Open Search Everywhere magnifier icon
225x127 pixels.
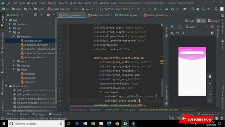click(x=216, y=9)
